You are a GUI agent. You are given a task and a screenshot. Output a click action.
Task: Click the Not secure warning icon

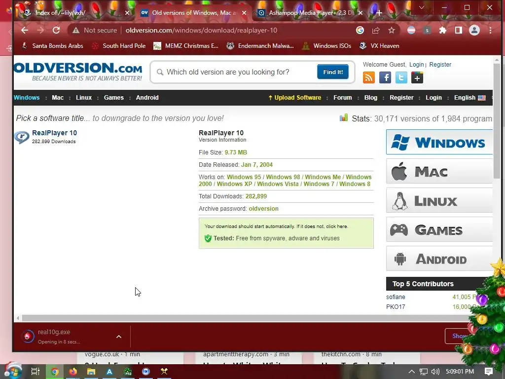(x=76, y=30)
